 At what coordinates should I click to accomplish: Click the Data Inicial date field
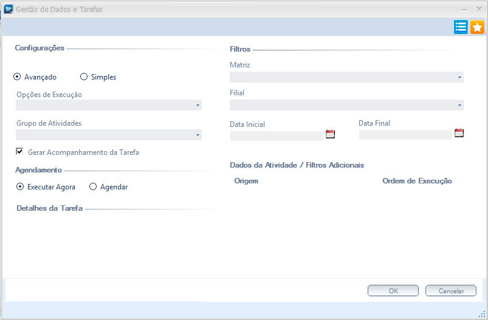pos(277,136)
